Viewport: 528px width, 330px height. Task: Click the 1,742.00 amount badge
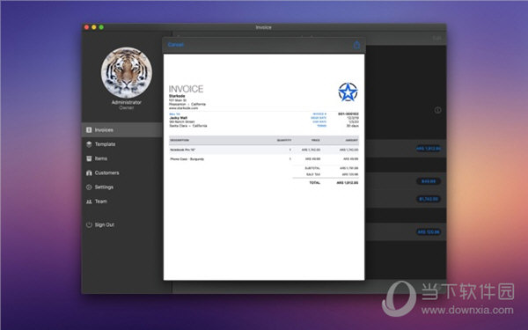pos(429,199)
